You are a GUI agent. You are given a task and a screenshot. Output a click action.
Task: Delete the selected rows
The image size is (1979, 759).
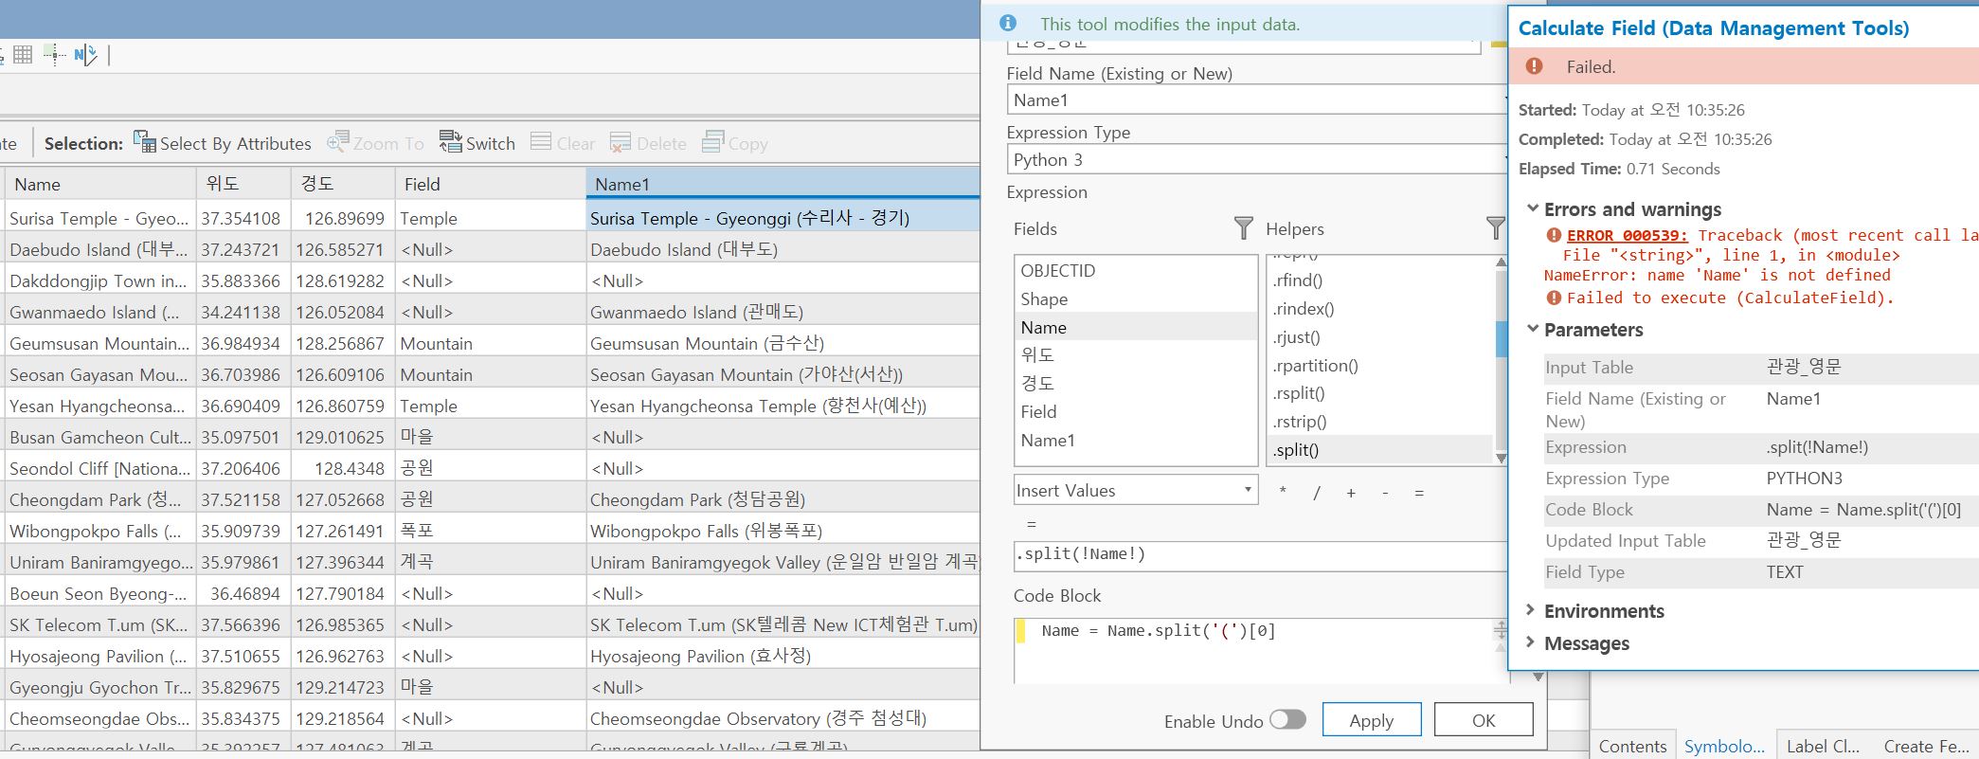pos(648,143)
